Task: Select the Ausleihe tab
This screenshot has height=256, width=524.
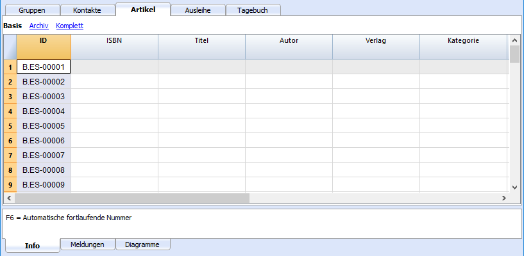Action: pyautogui.click(x=198, y=10)
